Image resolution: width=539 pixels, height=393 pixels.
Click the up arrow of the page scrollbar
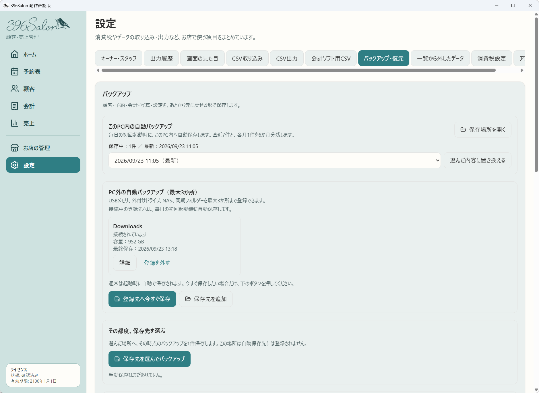click(x=536, y=14)
